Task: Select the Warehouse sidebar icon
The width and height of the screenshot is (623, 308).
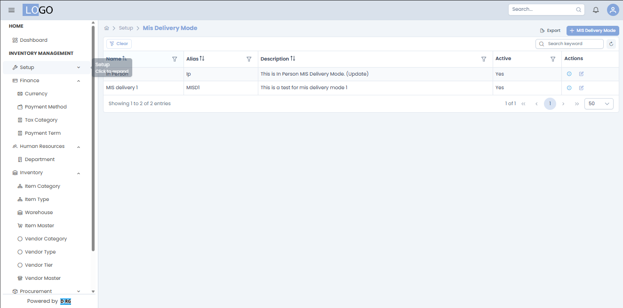Action: tap(20, 212)
